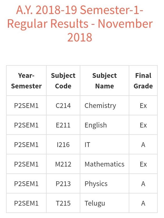Click the Physics subject name cell
Viewport: 164px width, 218px height.
(105, 184)
